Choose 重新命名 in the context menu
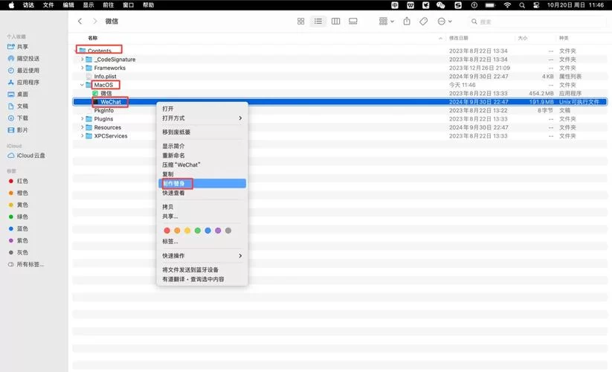Viewport: 612px width, 372px height. [x=202, y=155]
